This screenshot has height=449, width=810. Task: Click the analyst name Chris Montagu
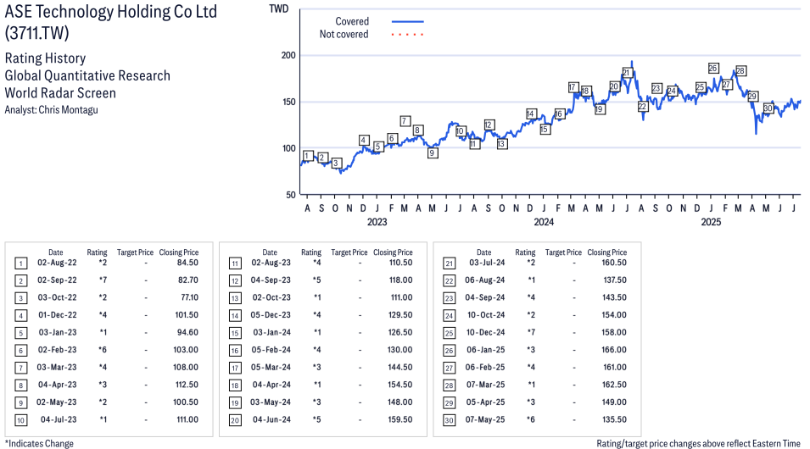(x=68, y=110)
